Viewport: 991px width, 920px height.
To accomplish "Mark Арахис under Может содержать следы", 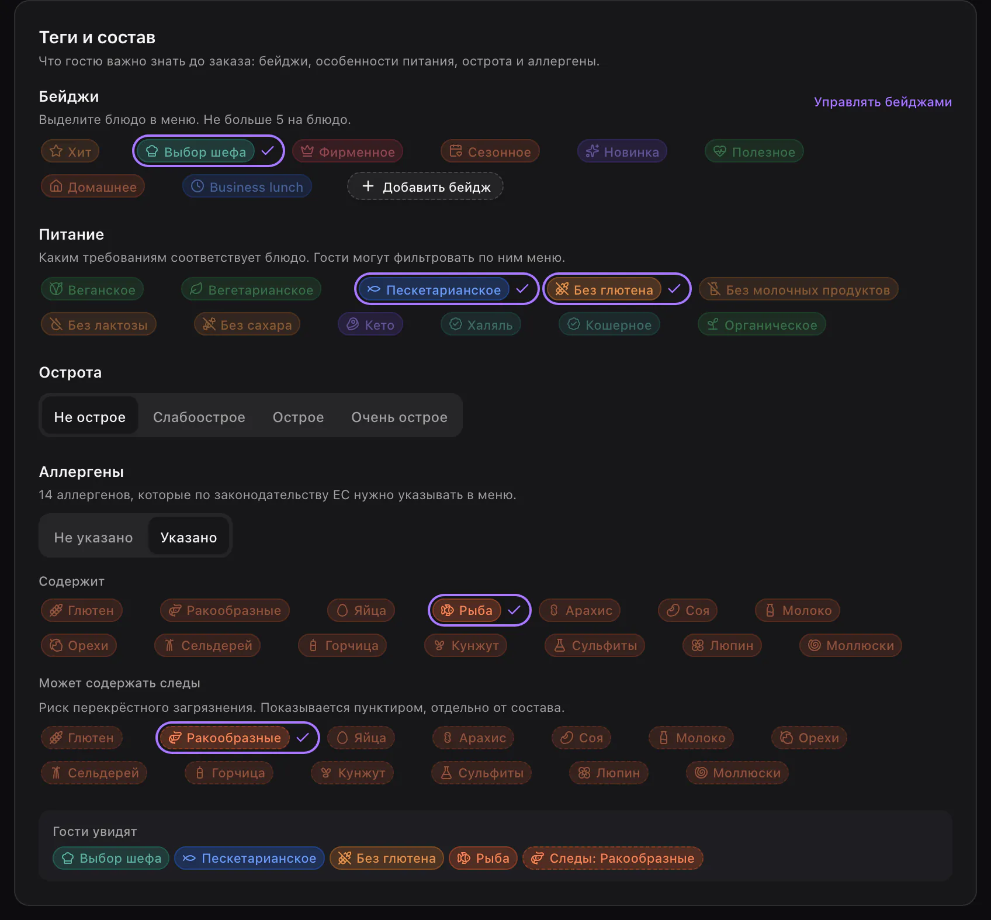I will click(x=473, y=738).
